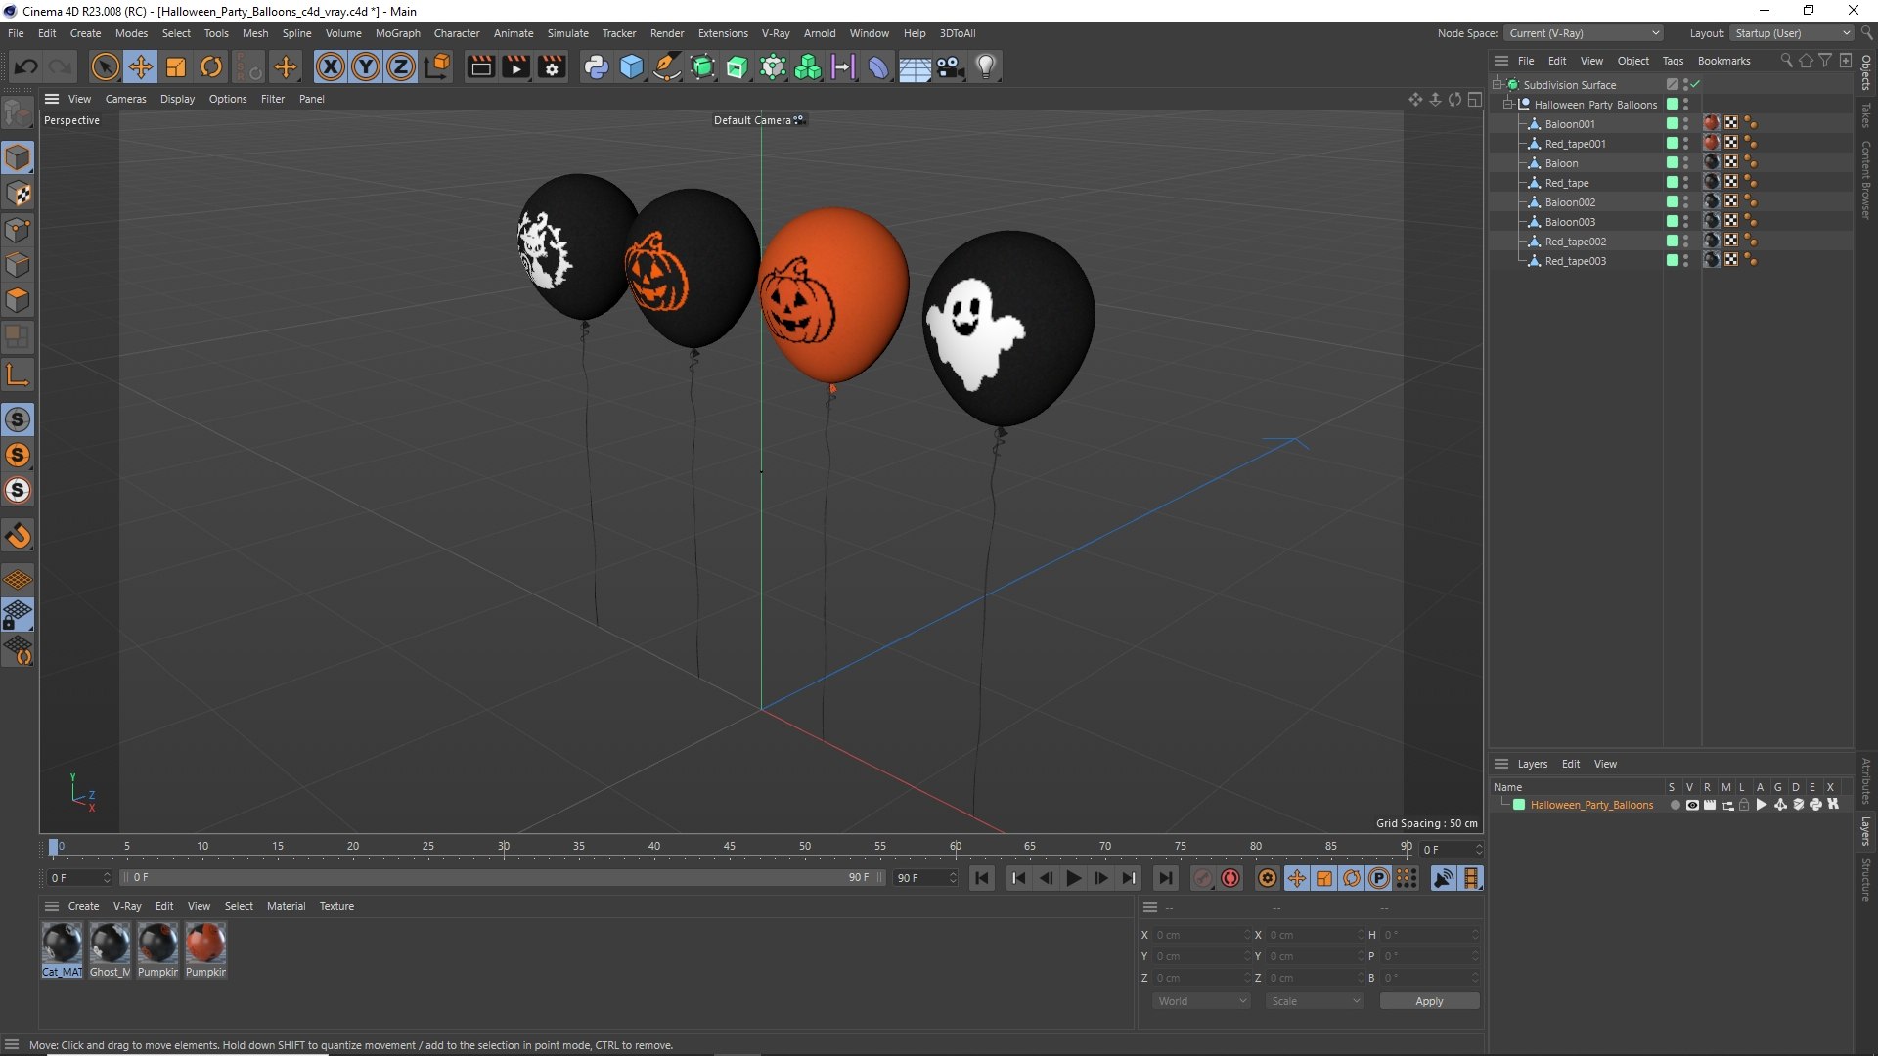This screenshot has height=1056, width=1878.
Task: Toggle layer solo dot
Action: point(1675,805)
